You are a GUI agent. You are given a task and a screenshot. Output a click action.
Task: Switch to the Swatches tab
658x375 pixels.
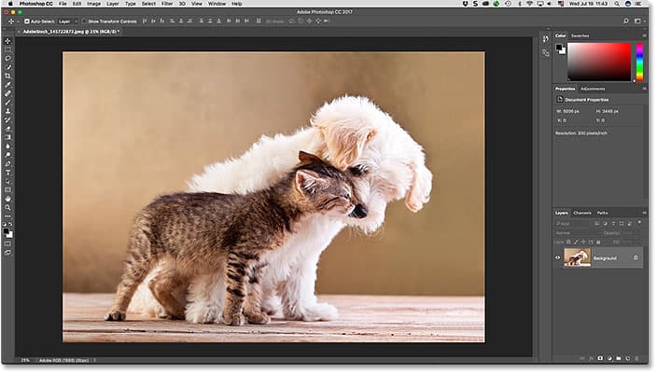580,35
